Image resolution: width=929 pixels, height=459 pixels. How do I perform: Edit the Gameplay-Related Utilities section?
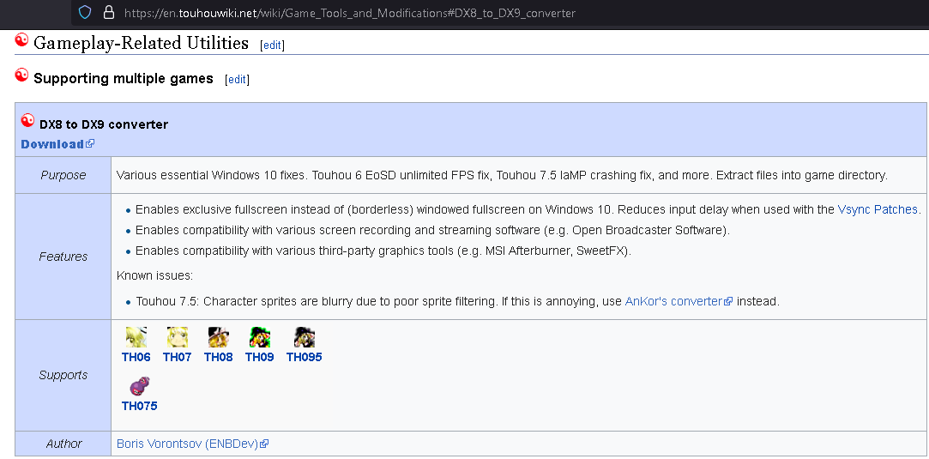click(272, 45)
